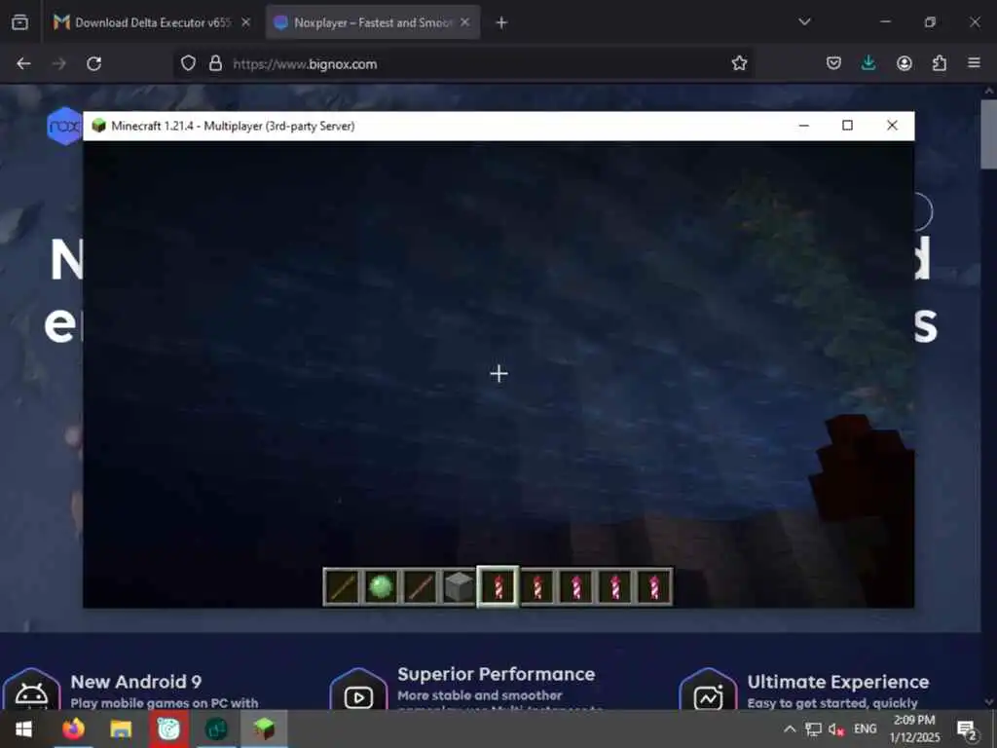Show hidden system tray icons

tap(790, 729)
